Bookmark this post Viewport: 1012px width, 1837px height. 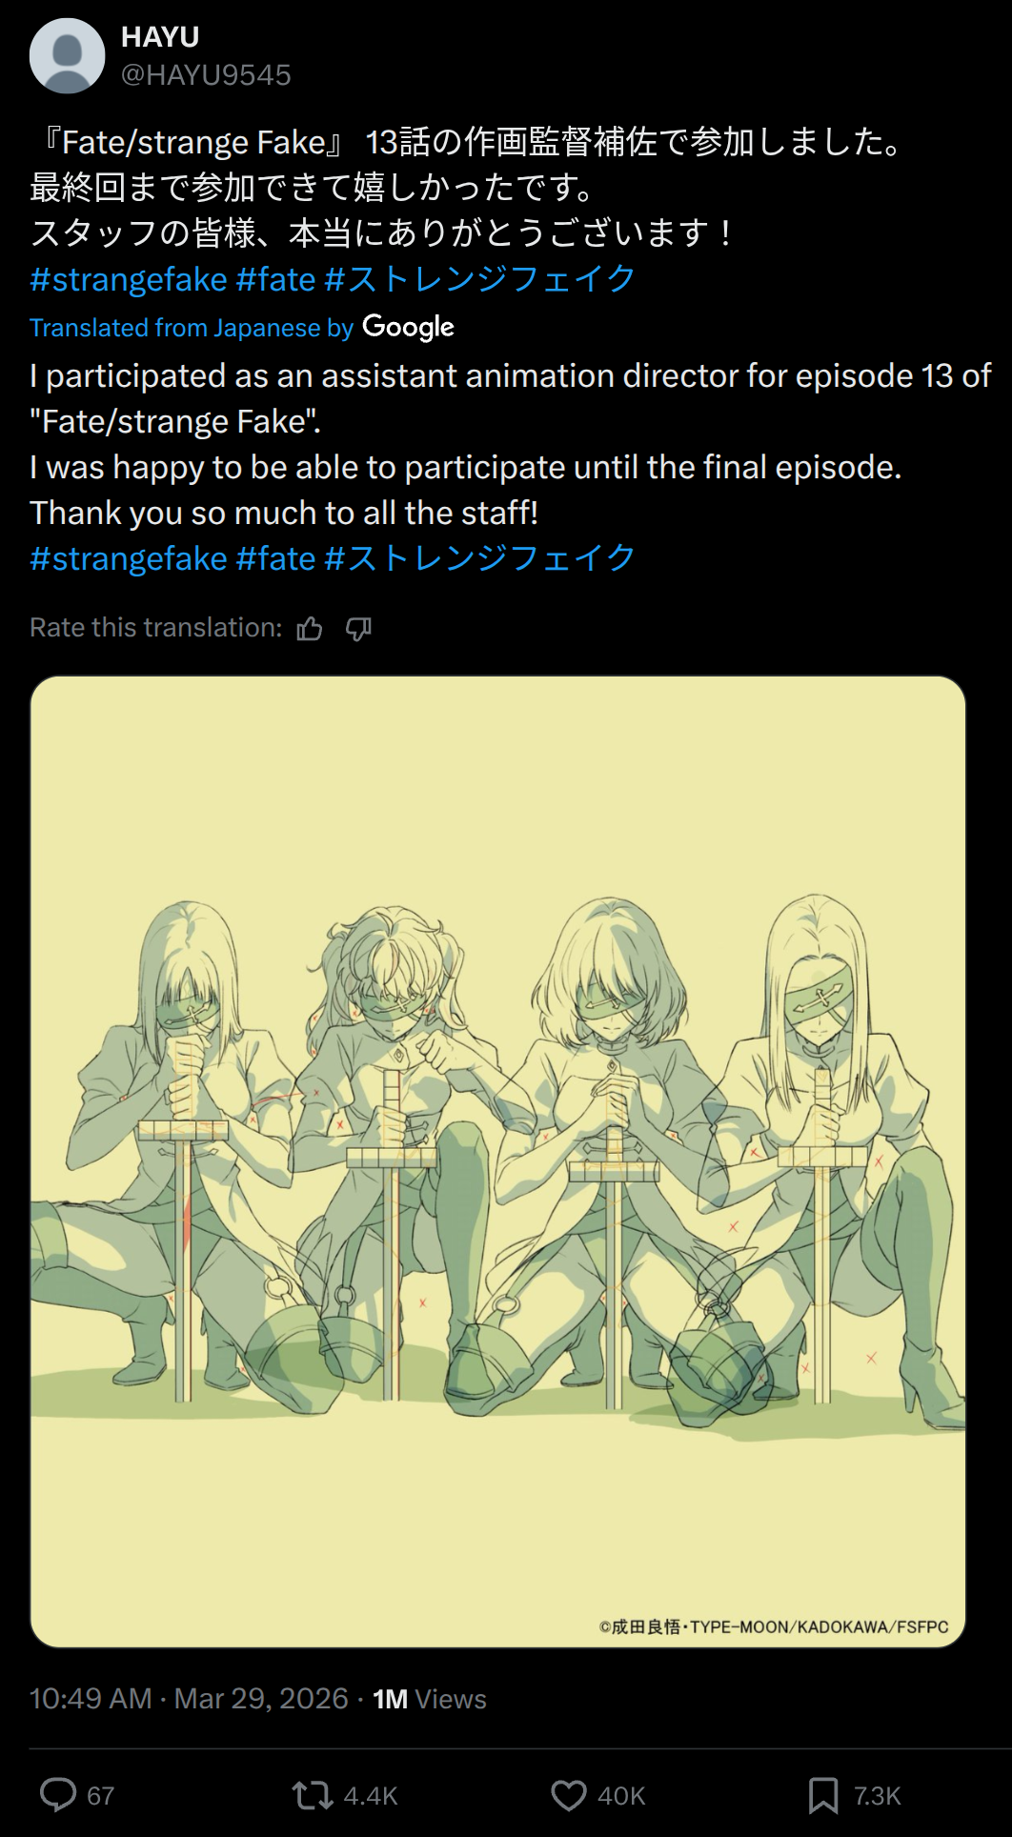pos(823,1795)
